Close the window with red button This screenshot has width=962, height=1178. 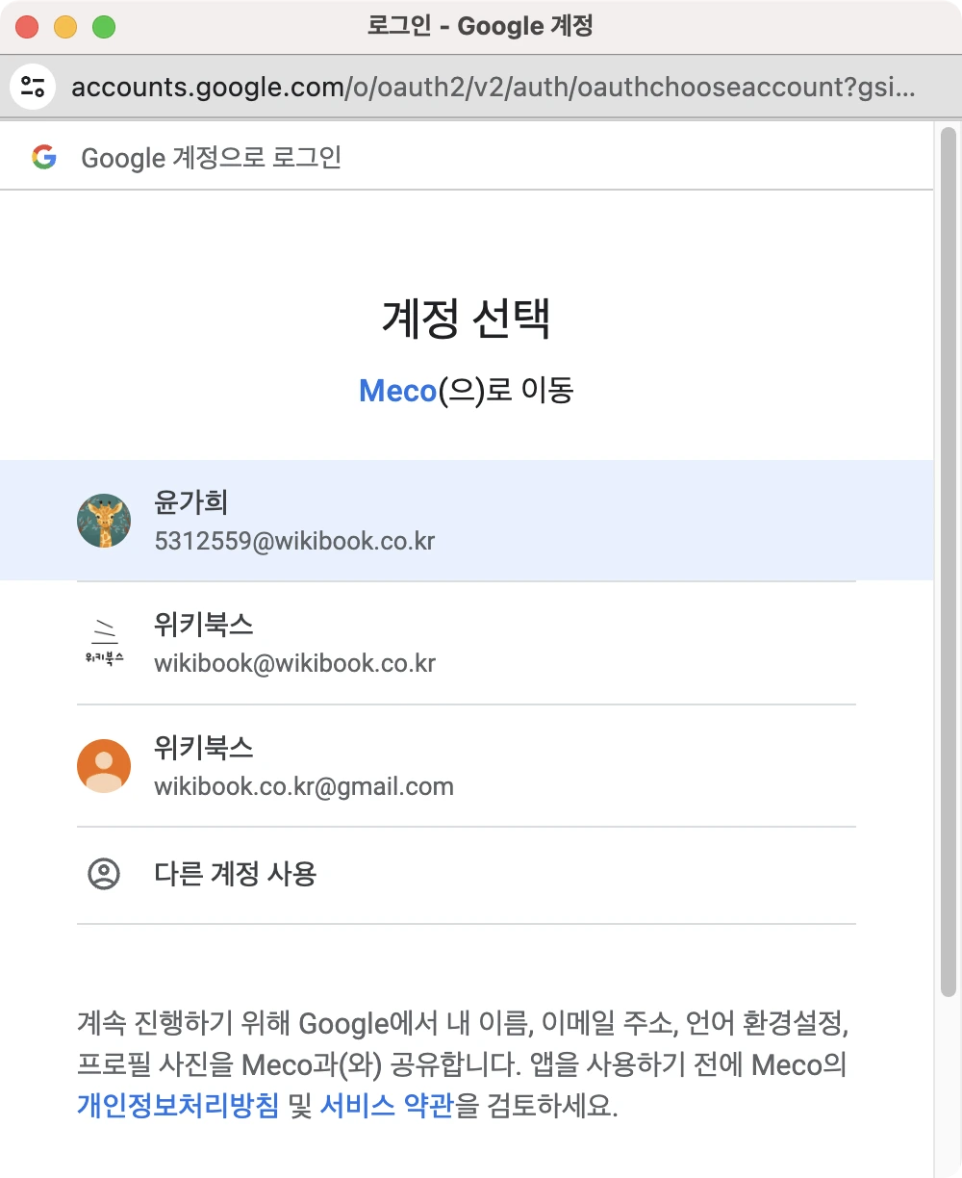tap(27, 27)
